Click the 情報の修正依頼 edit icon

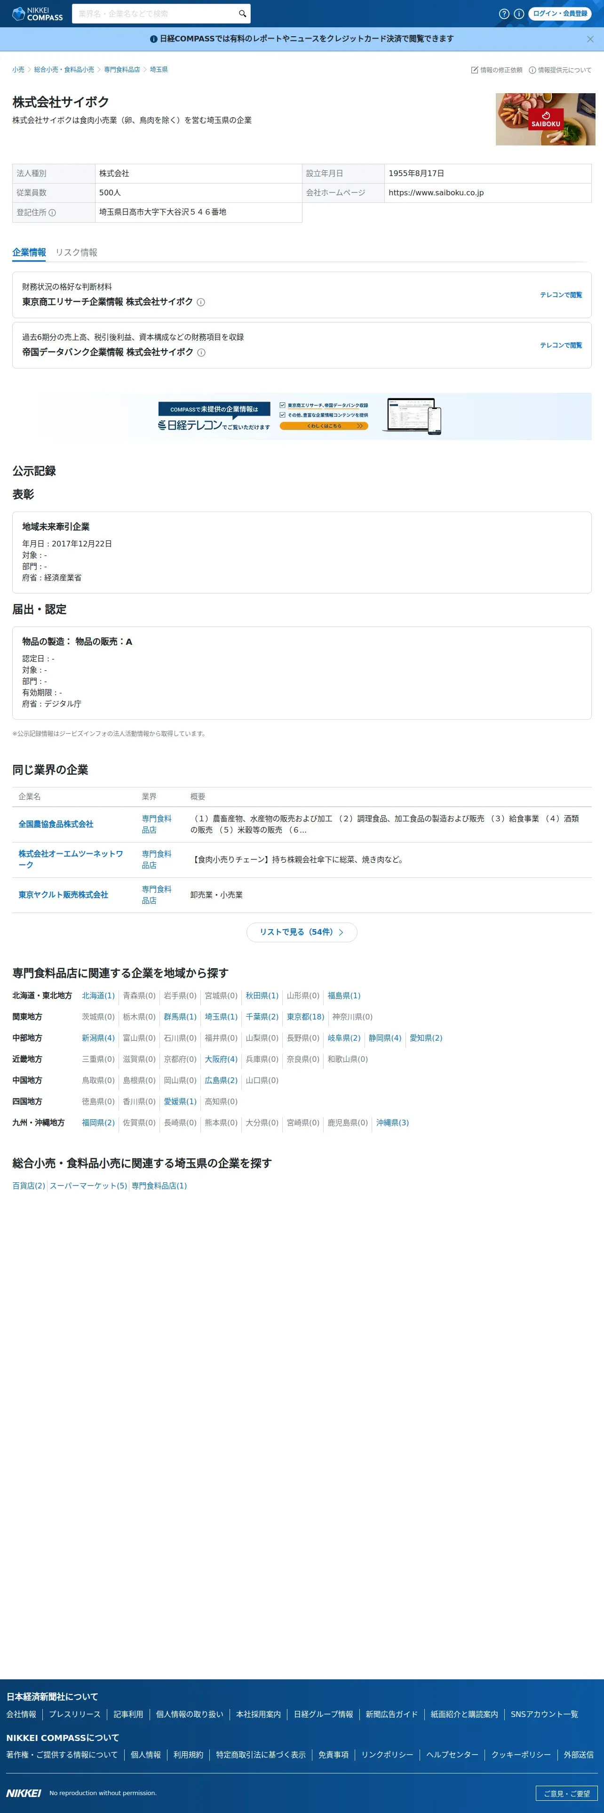point(475,70)
